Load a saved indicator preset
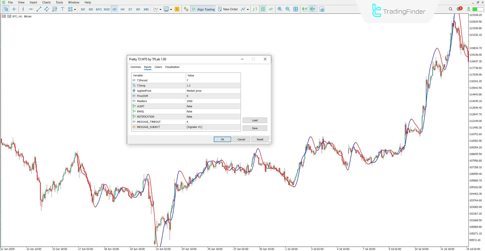The height and width of the screenshot is (251, 485). [255, 120]
